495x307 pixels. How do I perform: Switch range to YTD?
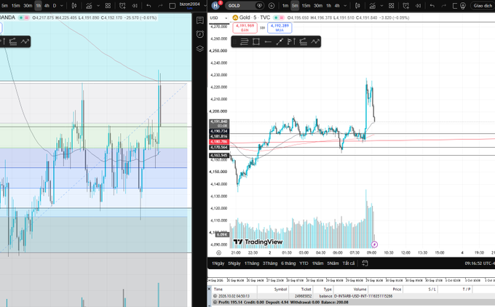[304, 263]
